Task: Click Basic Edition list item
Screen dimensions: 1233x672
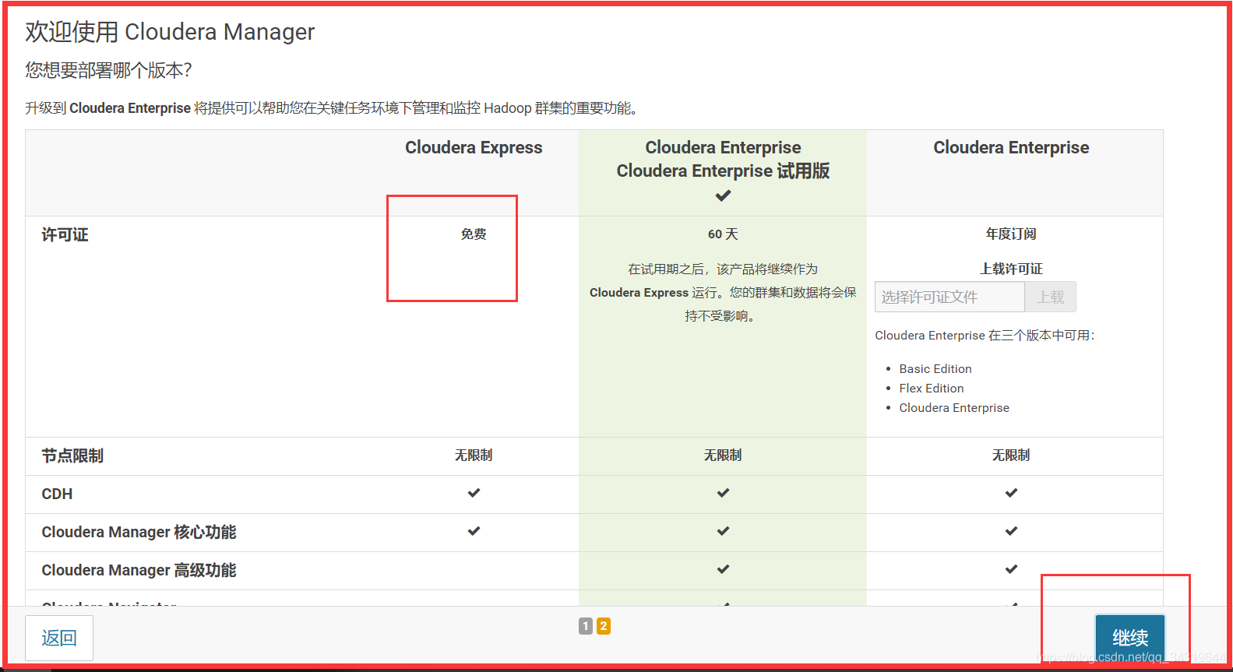Action: (935, 368)
